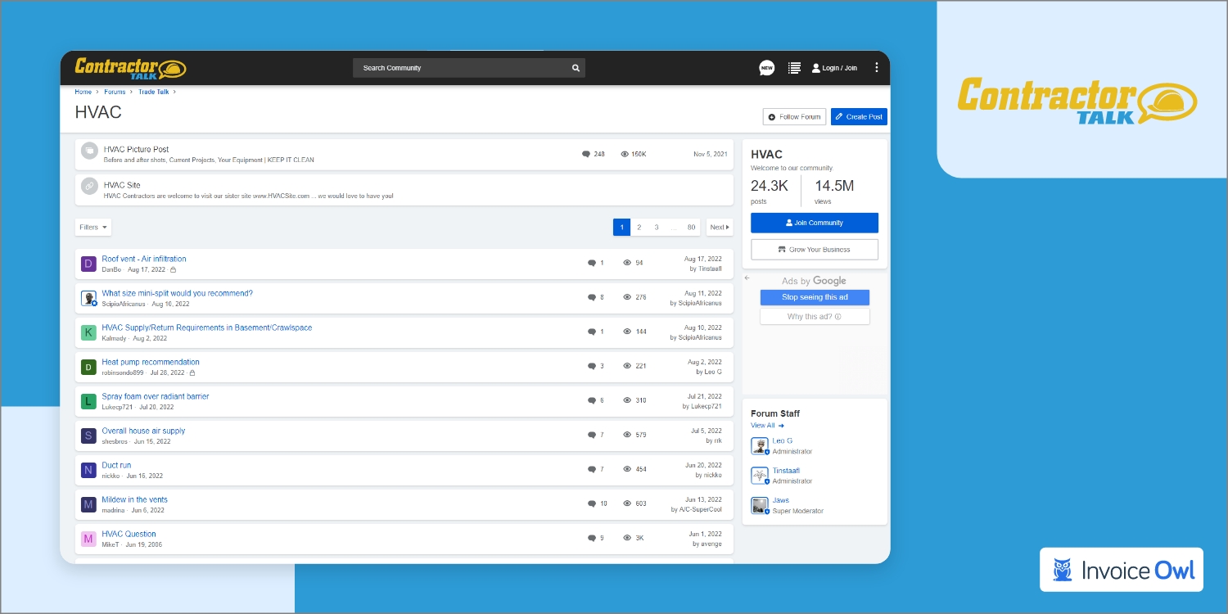
Task: Go to page 2 of threads
Action: pos(639,227)
